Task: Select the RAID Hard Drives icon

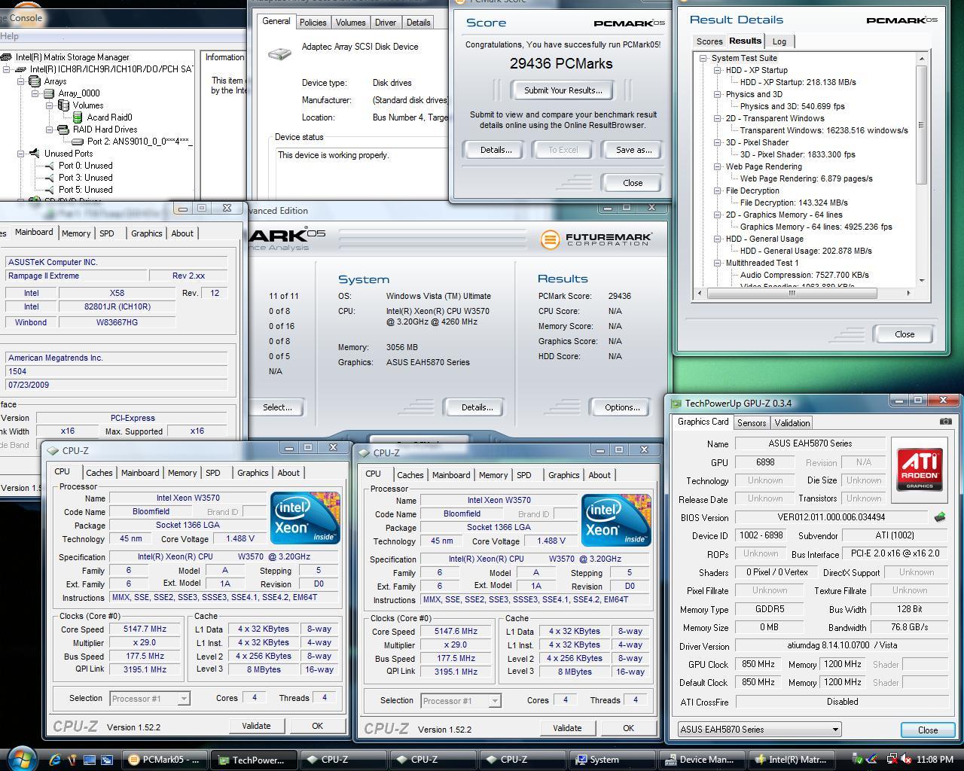Action: (x=64, y=130)
